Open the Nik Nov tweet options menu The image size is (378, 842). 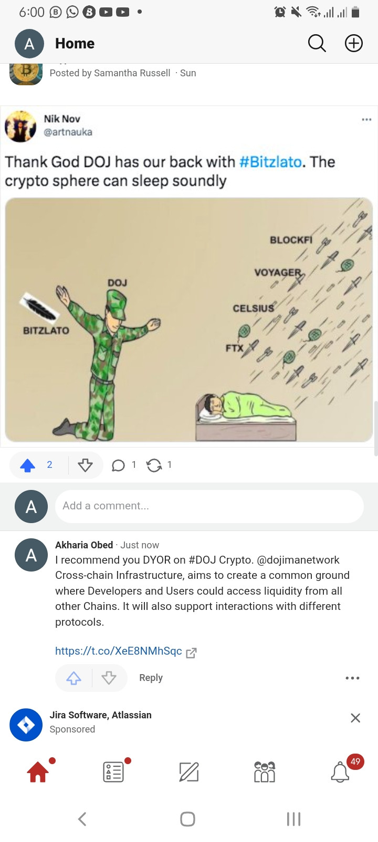pos(366,119)
